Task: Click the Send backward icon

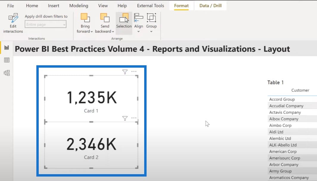Action: click(105, 18)
